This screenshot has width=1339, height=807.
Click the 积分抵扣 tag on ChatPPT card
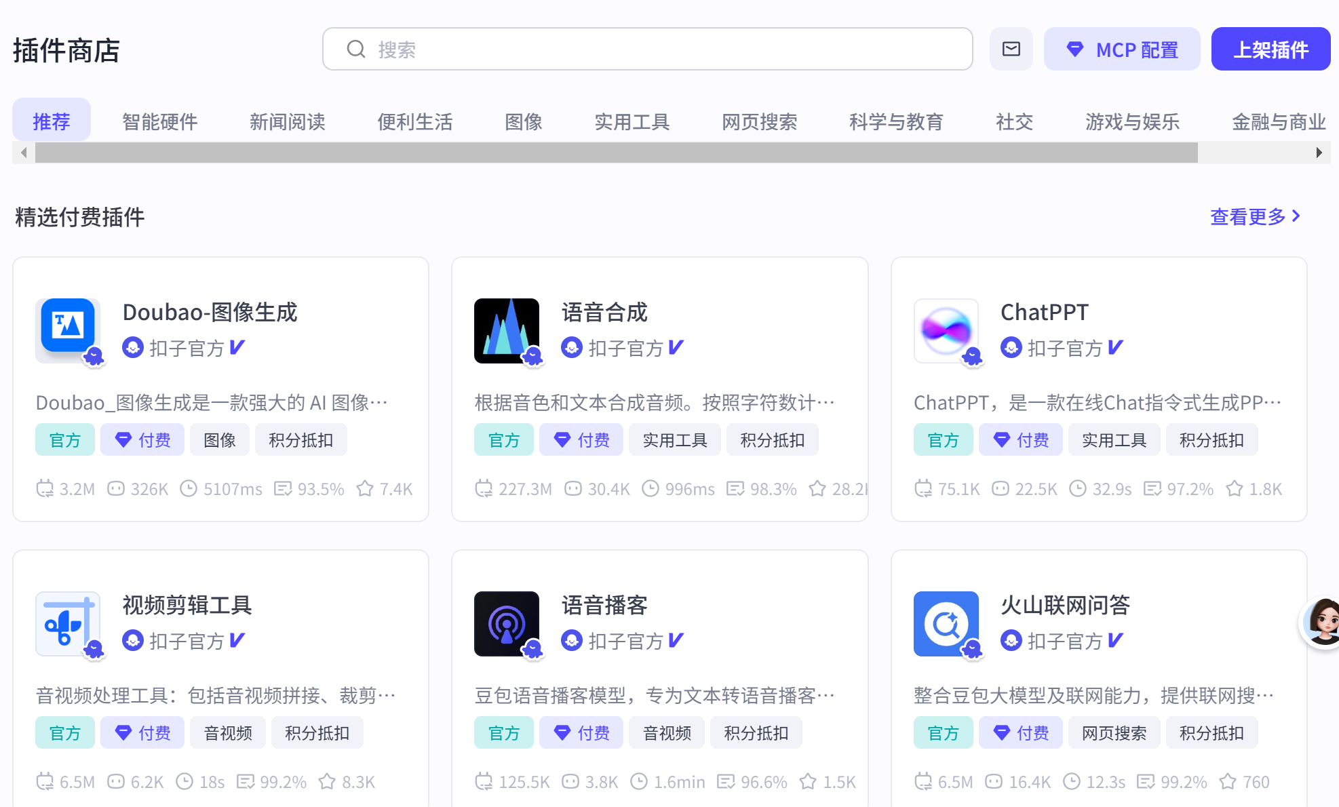click(x=1211, y=439)
